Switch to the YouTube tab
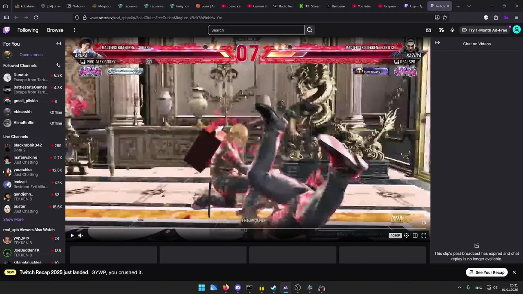523x294 pixels. tap(361, 6)
